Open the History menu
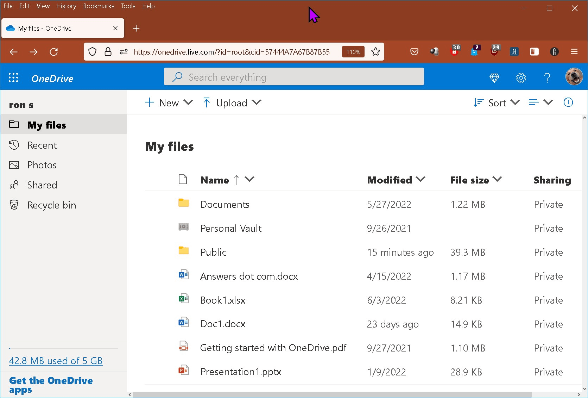Screen dimensions: 588x398 pyautogui.click(x=66, y=6)
